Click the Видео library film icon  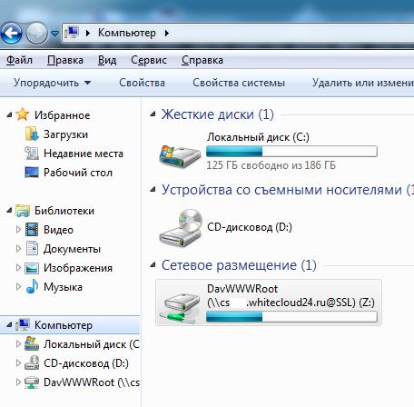pyautogui.click(x=32, y=230)
